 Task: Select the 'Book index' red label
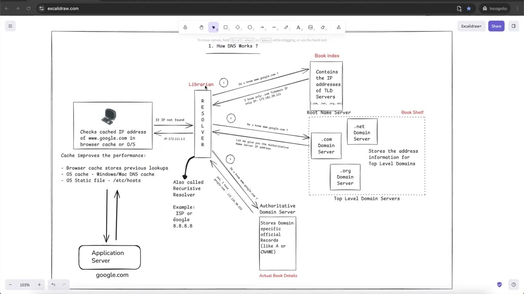pos(327,56)
